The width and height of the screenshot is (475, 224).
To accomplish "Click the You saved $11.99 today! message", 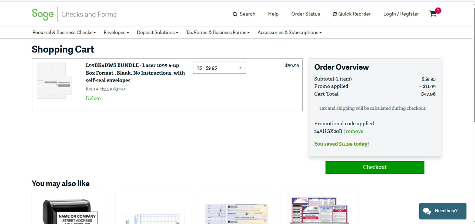I will coord(341,144).
